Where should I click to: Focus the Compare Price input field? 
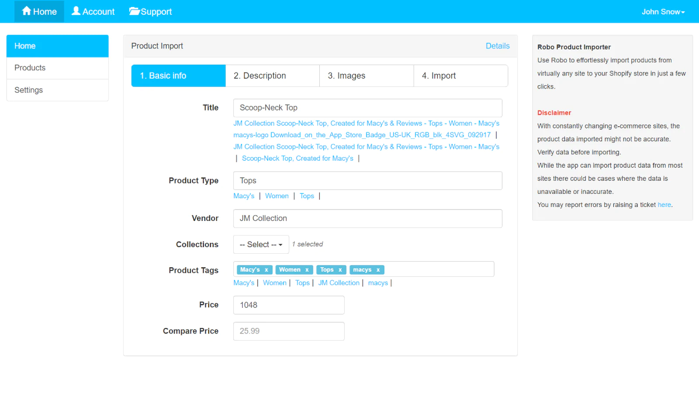pos(289,331)
